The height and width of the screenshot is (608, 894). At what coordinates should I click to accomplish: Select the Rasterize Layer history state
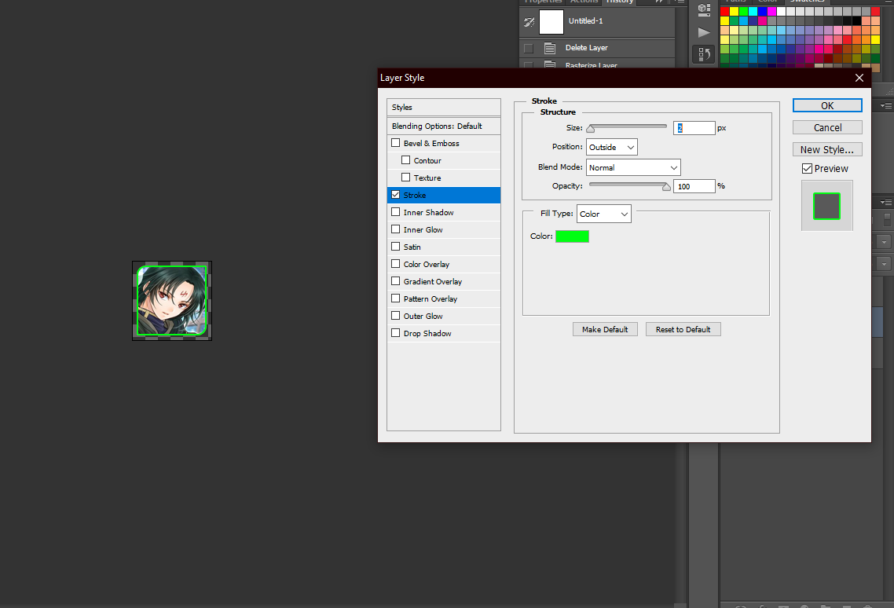(597, 64)
